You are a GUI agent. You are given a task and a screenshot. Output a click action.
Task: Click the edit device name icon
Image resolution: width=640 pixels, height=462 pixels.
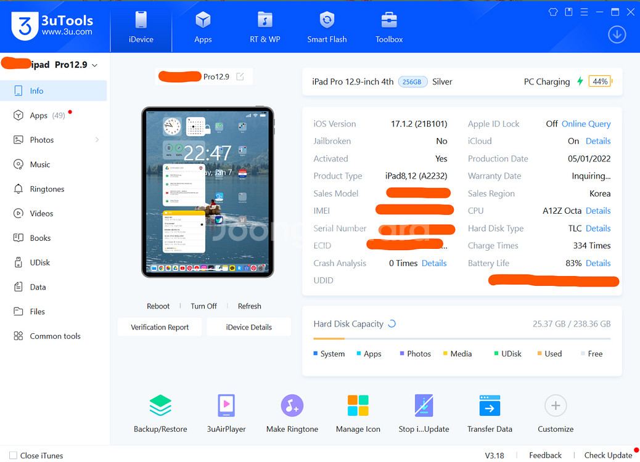(x=240, y=76)
